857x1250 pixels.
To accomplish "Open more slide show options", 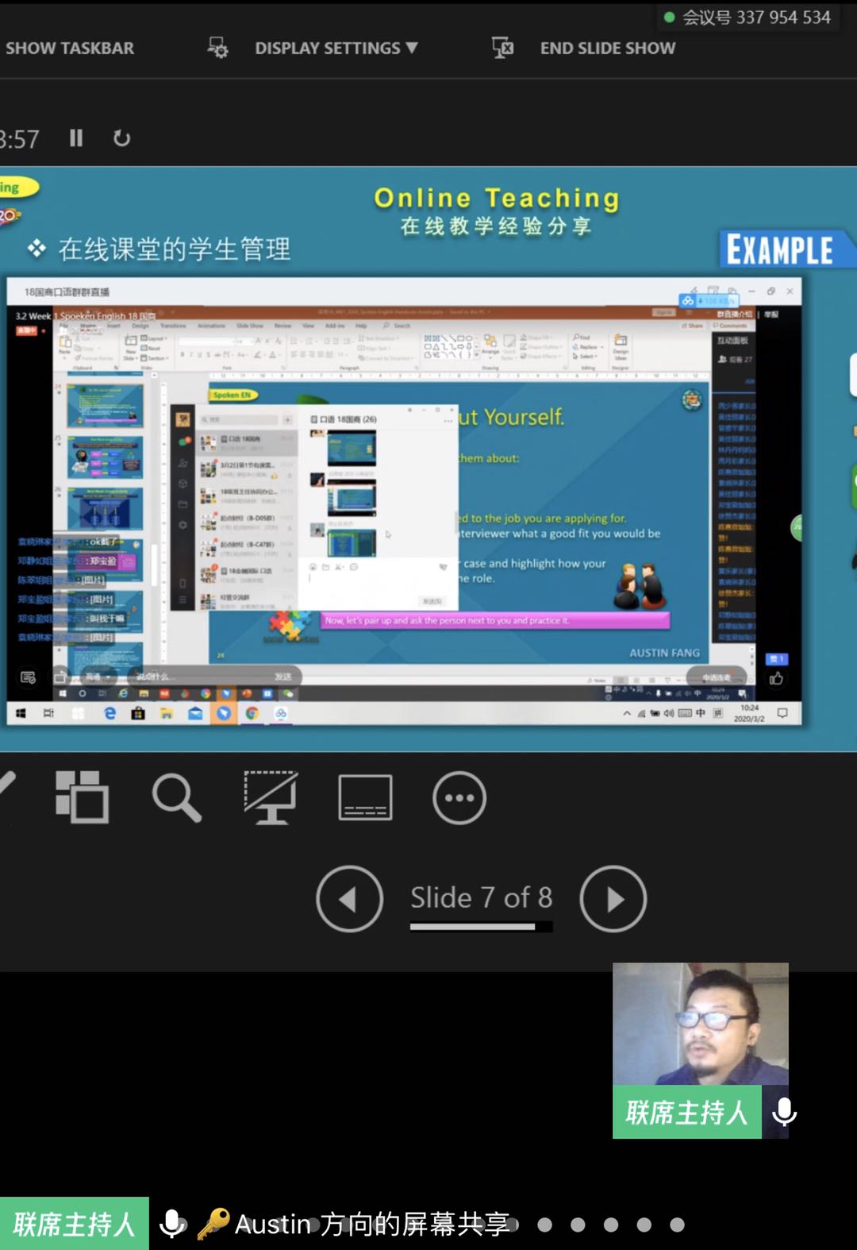I will pyautogui.click(x=459, y=797).
